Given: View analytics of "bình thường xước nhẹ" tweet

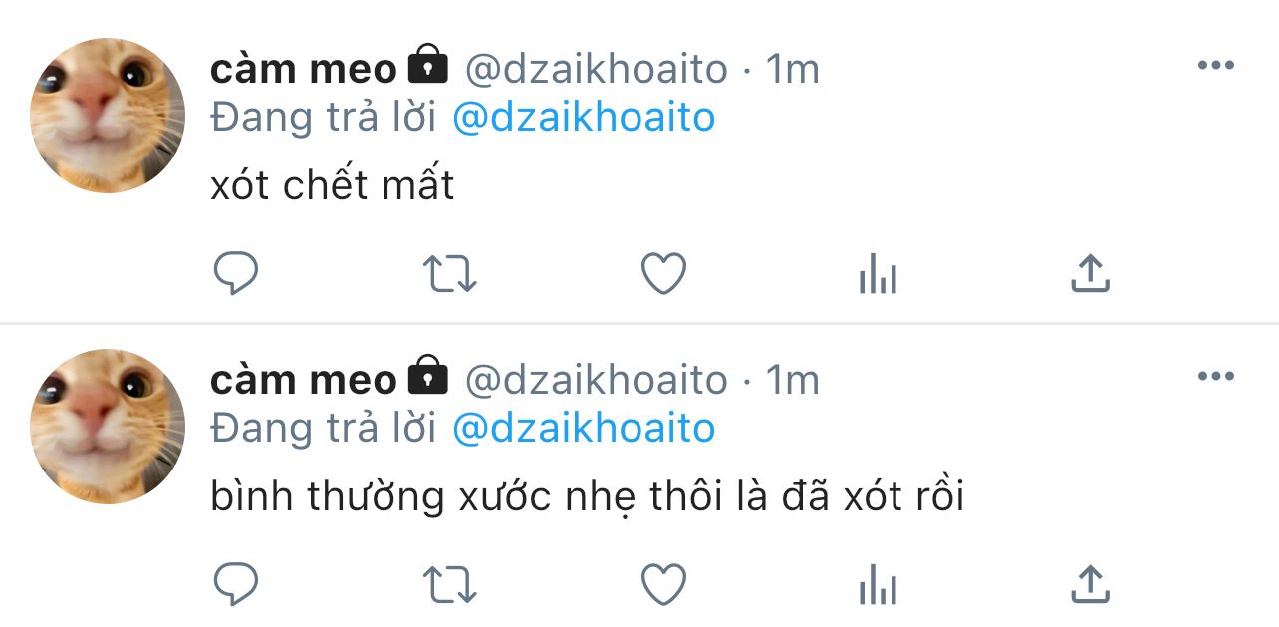Looking at the screenshot, I should (878, 584).
